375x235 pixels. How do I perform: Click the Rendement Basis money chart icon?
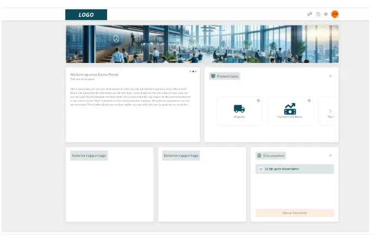pyautogui.click(x=290, y=109)
